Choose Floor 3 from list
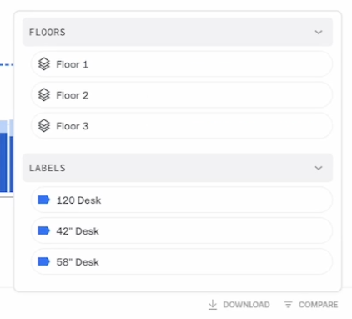 182,126
